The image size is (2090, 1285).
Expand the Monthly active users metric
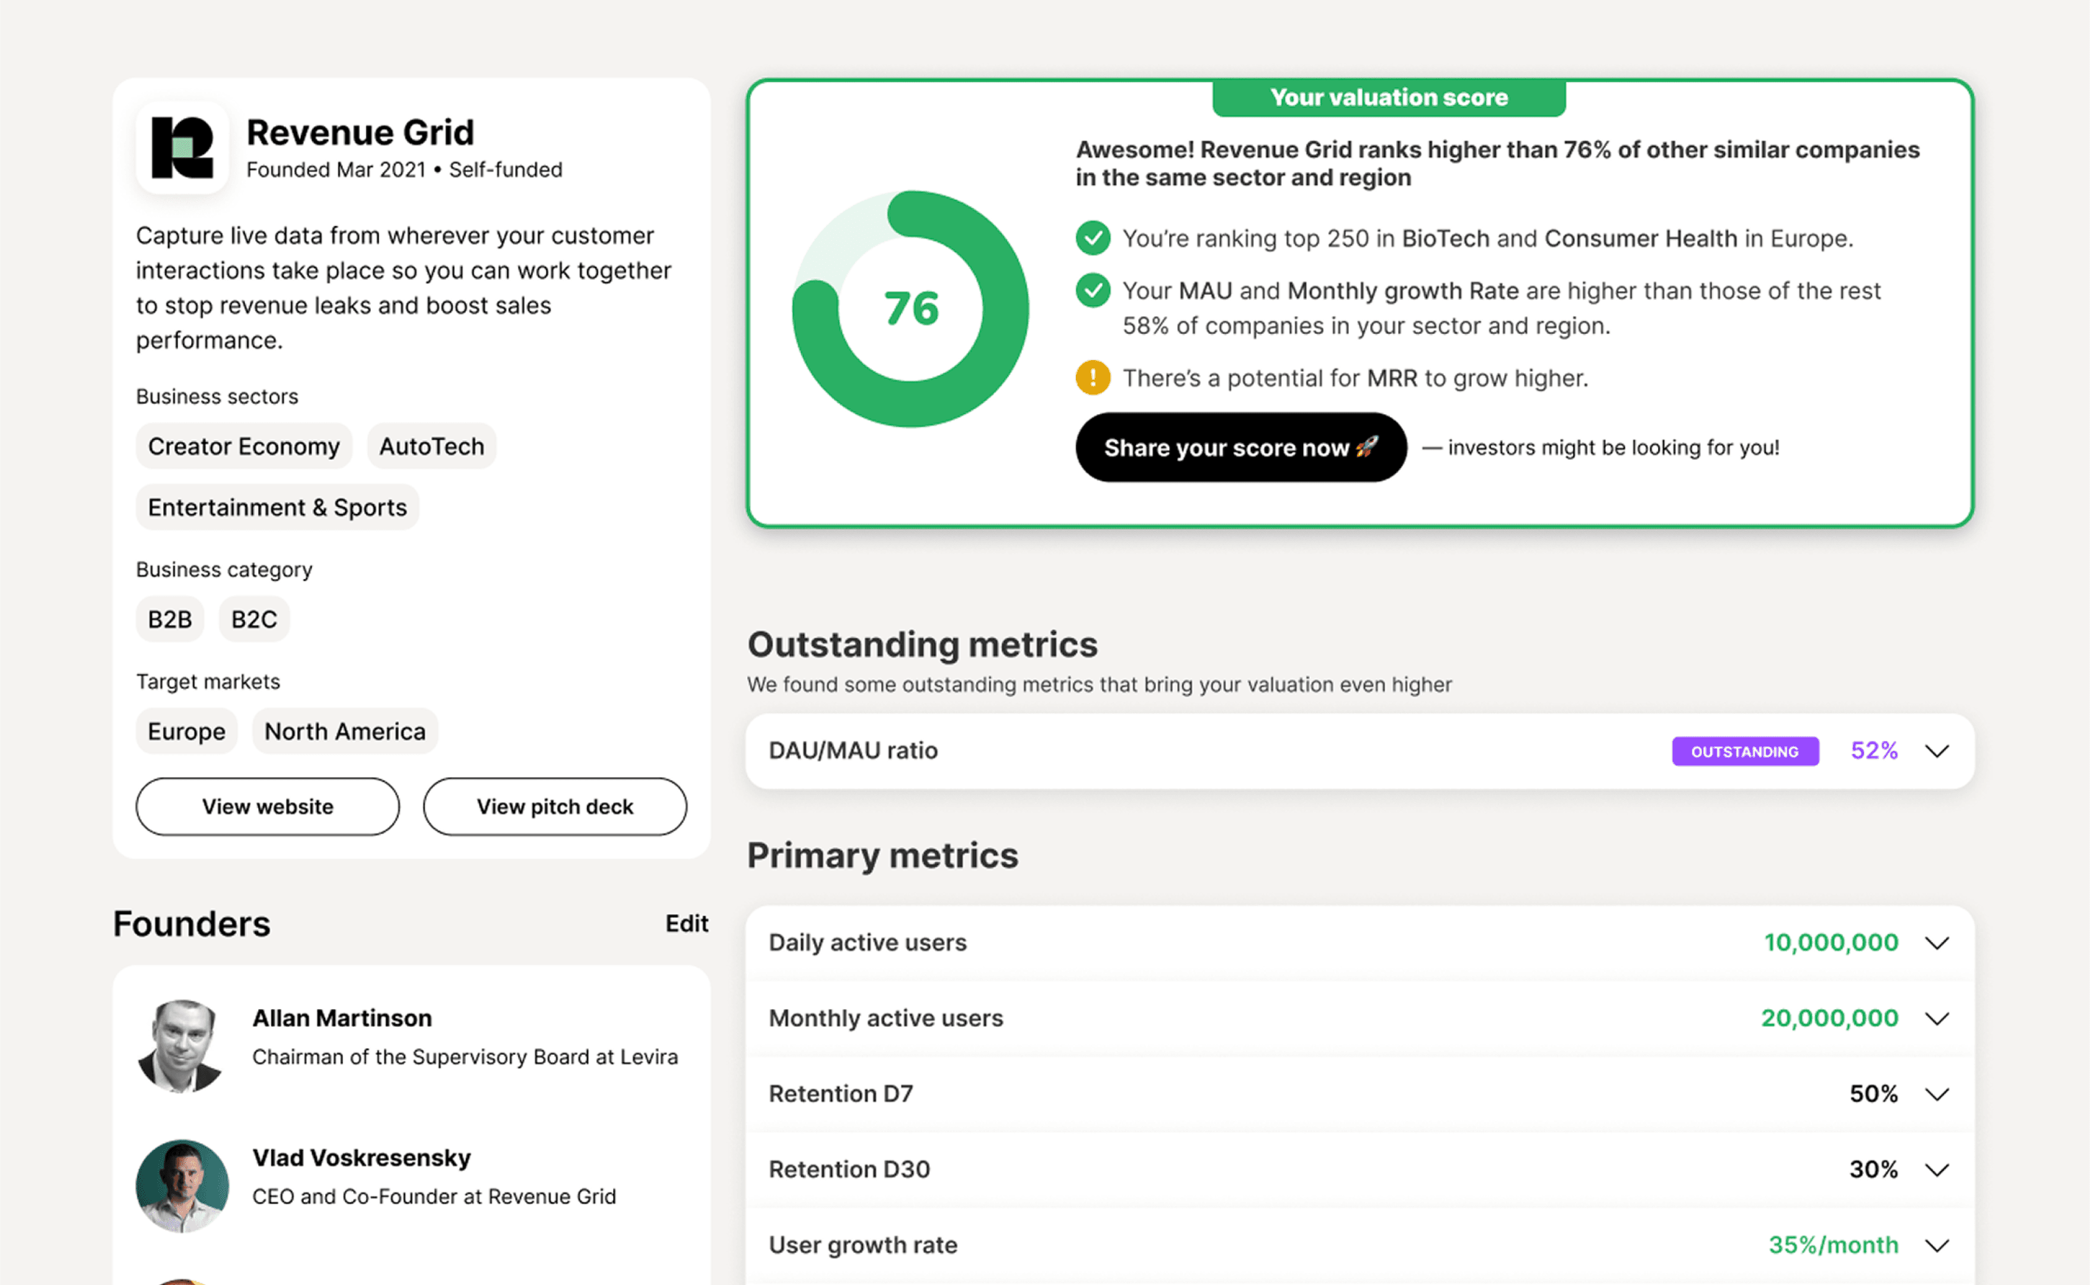pyautogui.click(x=1936, y=1019)
